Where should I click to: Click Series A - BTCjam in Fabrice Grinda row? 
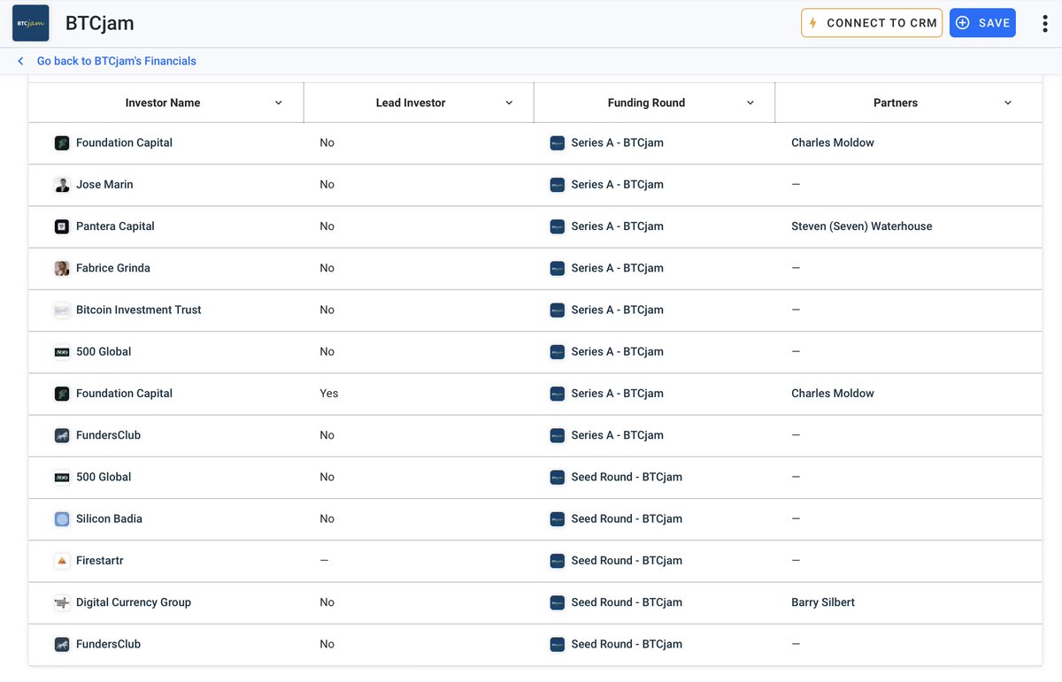[x=617, y=268]
